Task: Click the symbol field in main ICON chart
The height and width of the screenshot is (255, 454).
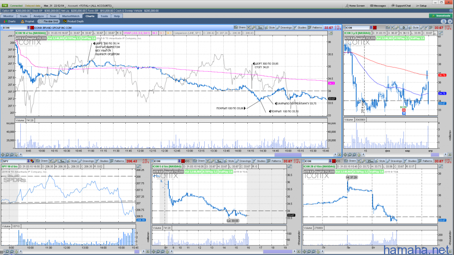Action: (x=15, y=27)
